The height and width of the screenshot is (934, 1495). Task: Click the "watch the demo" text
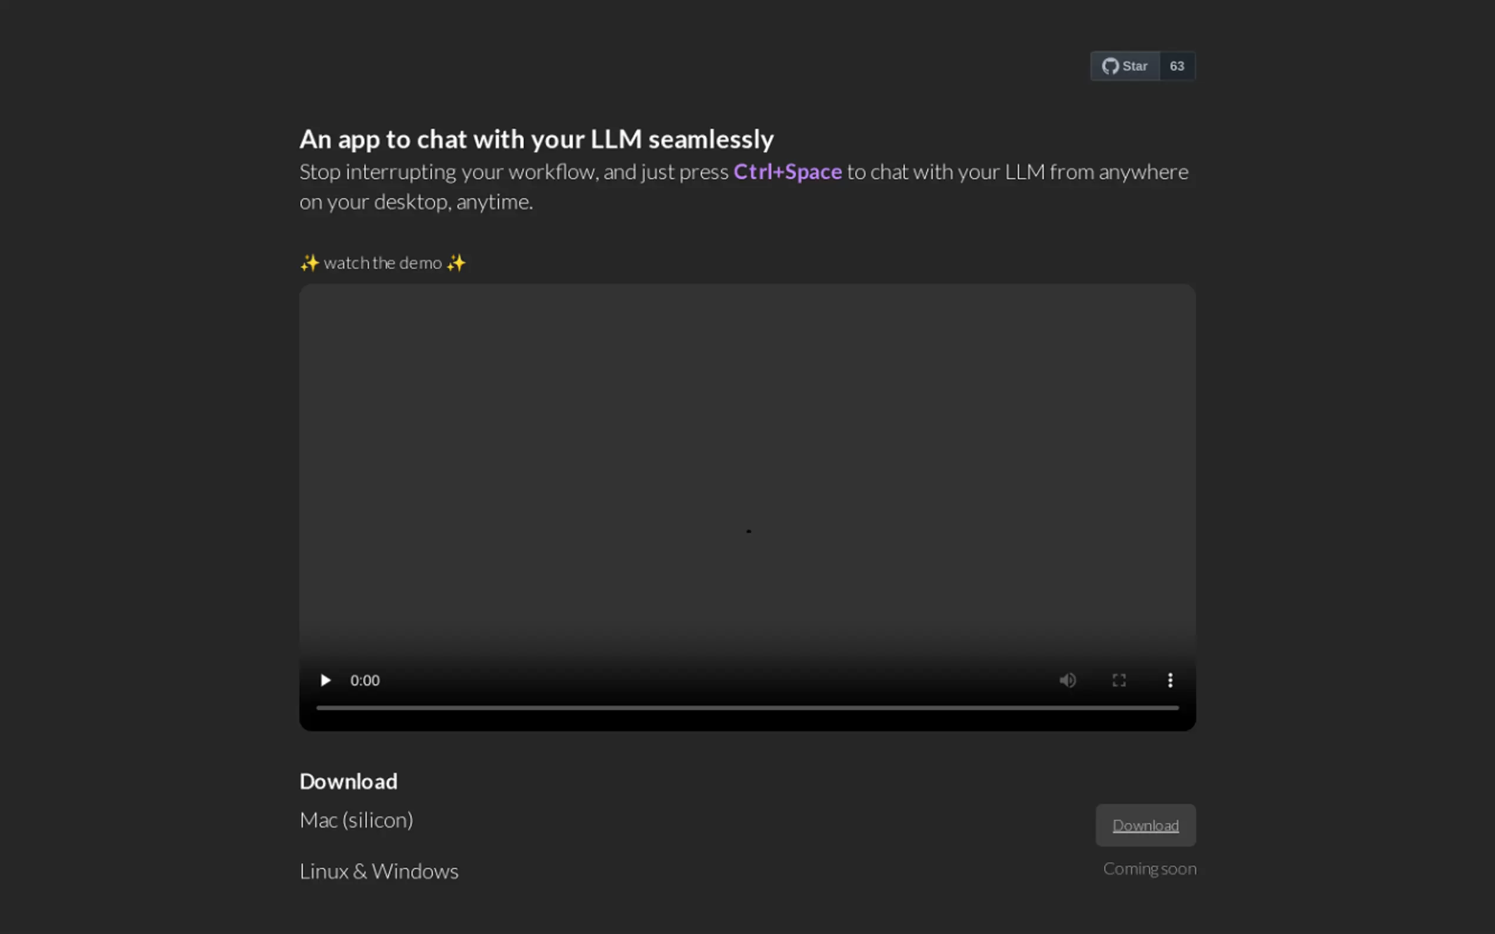coord(383,263)
